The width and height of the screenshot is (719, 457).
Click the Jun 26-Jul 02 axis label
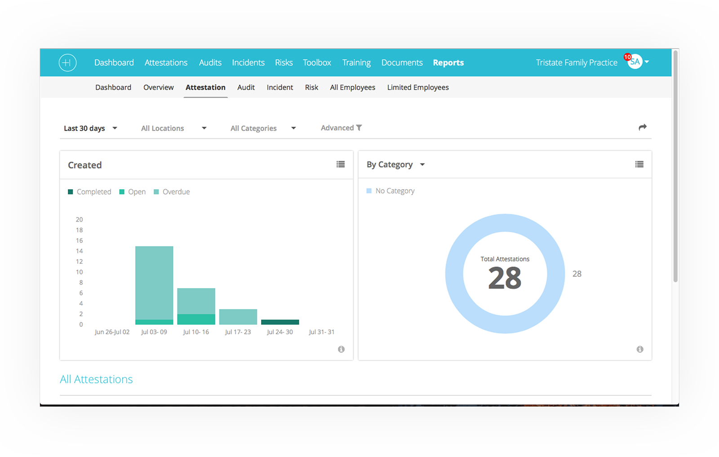(112, 332)
